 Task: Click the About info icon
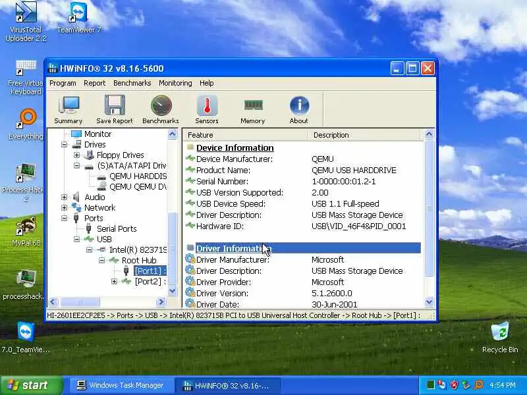pyautogui.click(x=299, y=110)
